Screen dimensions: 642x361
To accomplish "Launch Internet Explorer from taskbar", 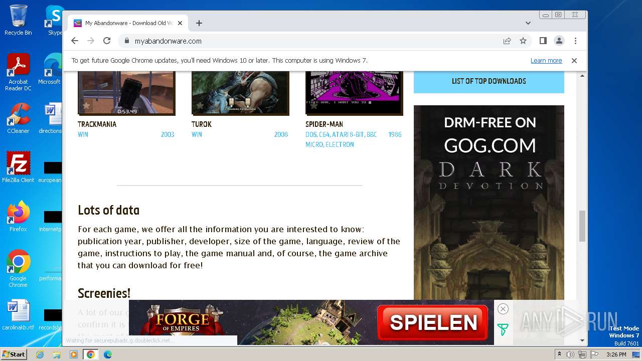I will pos(40,354).
